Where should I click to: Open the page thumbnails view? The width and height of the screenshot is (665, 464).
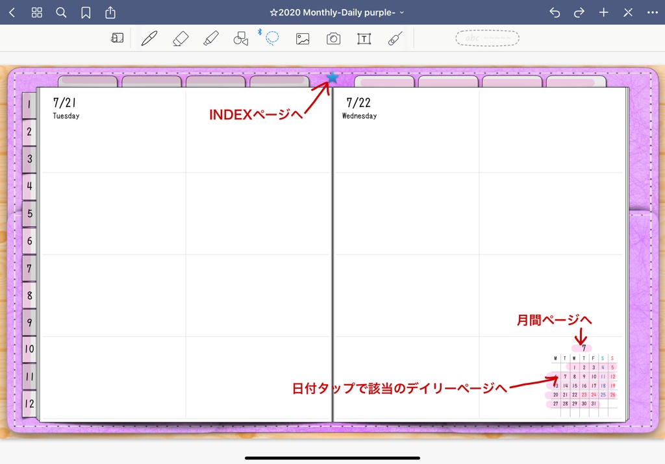point(36,12)
